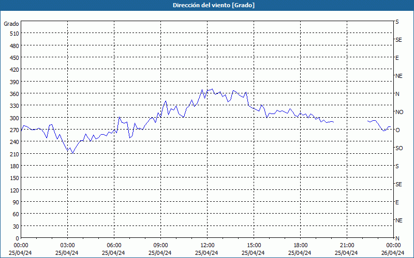Select the 60 degree axis label
The width and height of the screenshot is (414, 258).
pyautogui.click(x=16, y=214)
